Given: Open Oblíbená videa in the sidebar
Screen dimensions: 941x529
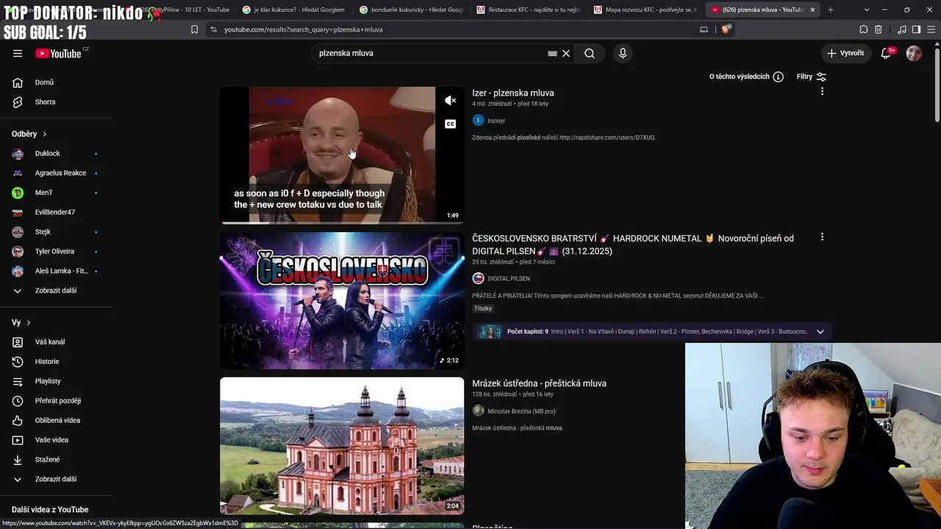Looking at the screenshot, I should (x=57, y=420).
